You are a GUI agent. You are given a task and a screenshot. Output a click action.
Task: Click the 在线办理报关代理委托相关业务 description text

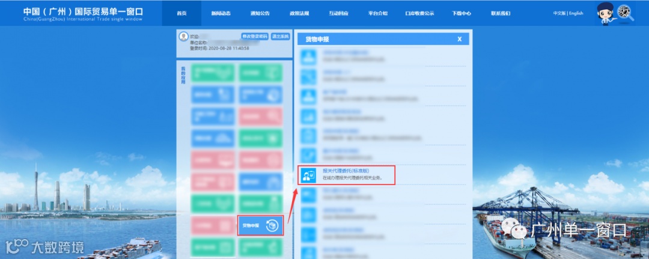(x=352, y=178)
